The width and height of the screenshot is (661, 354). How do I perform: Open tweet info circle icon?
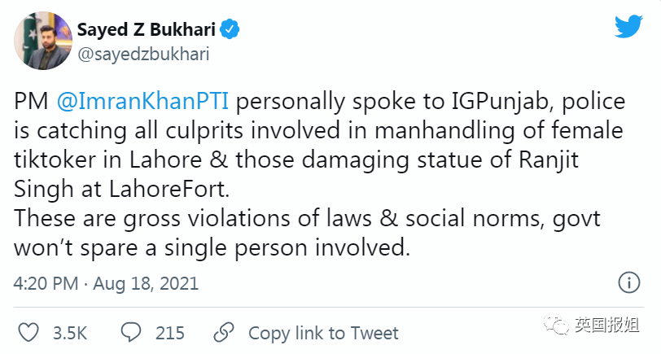pyautogui.click(x=628, y=283)
